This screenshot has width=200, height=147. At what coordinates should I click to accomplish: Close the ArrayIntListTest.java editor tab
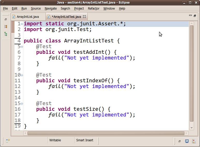(x=84, y=17)
